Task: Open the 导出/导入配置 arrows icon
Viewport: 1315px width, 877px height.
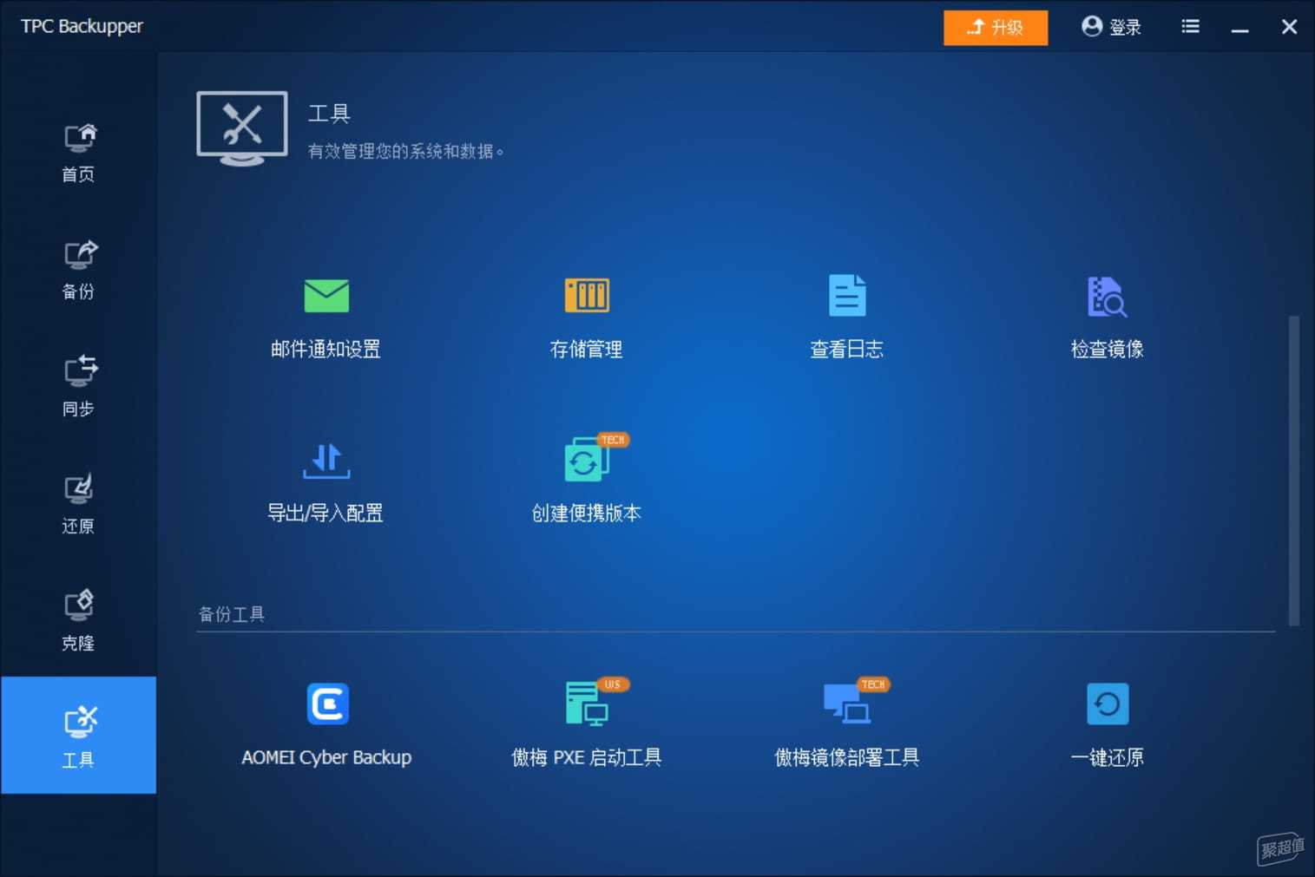Action: (326, 461)
